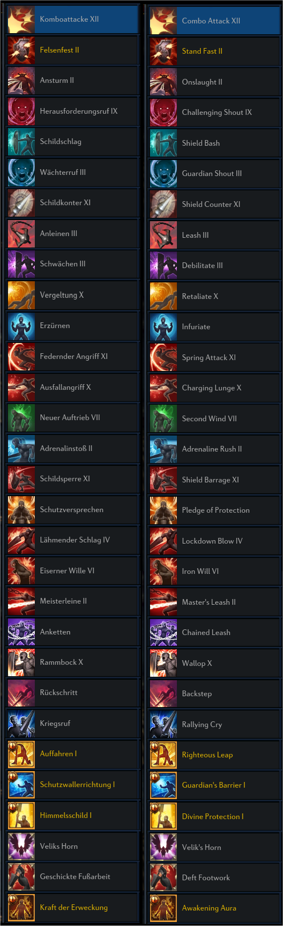Click the Leash III chain icon
283x926 pixels.
pos(163,235)
